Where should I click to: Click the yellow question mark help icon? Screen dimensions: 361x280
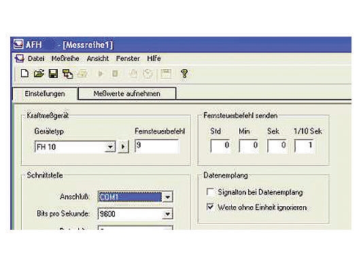tap(184, 74)
